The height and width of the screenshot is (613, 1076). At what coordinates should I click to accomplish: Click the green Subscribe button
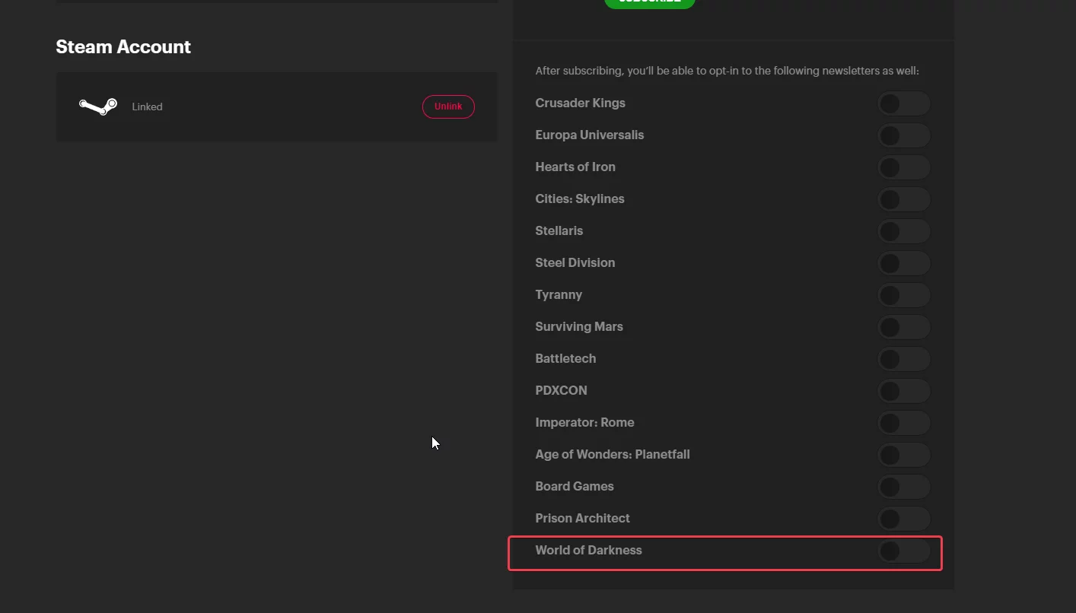(649, 2)
